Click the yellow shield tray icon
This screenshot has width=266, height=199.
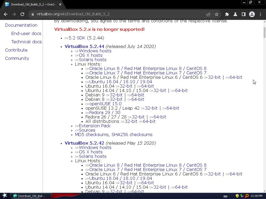tap(237, 196)
